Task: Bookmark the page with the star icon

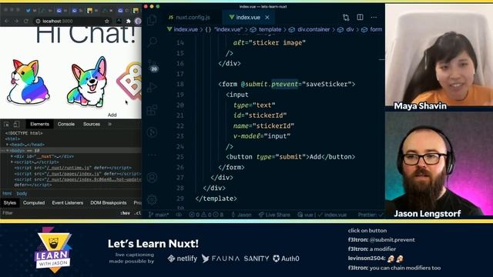Action: (x=107, y=21)
